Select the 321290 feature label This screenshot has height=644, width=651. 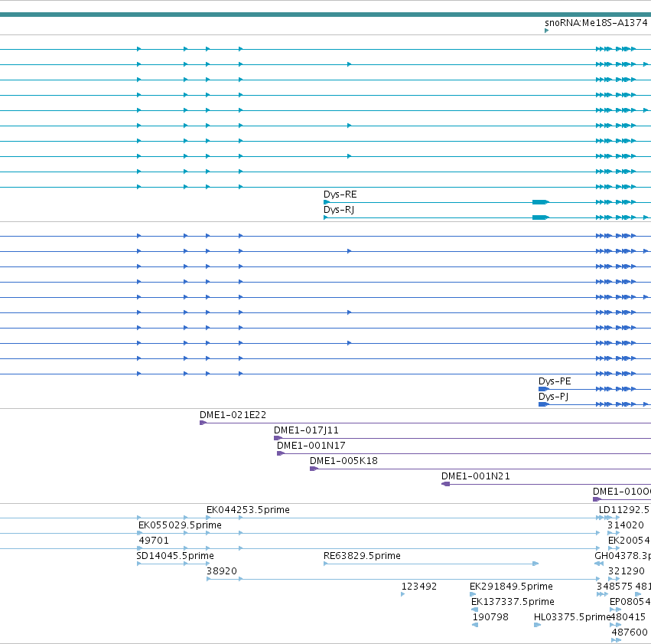pos(626,572)
